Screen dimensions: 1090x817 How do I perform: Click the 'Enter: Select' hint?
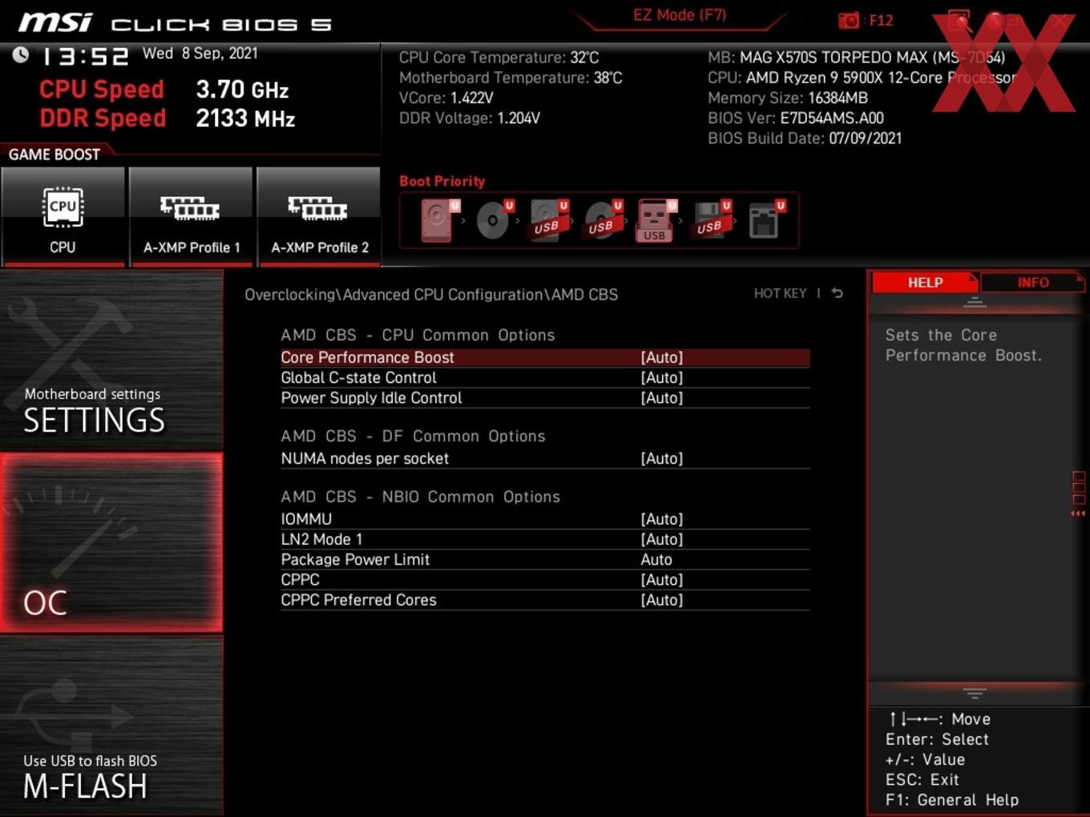(937, 739)
